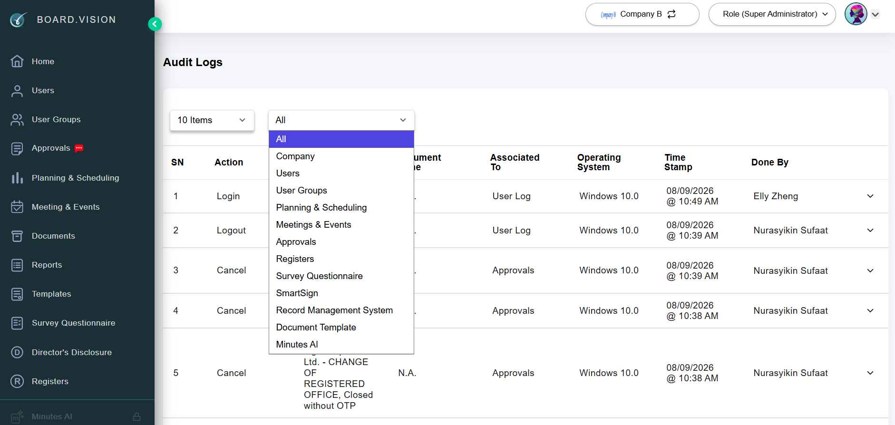Open the user profile avatar menu

pyautogui.click(x=856, y=14)
